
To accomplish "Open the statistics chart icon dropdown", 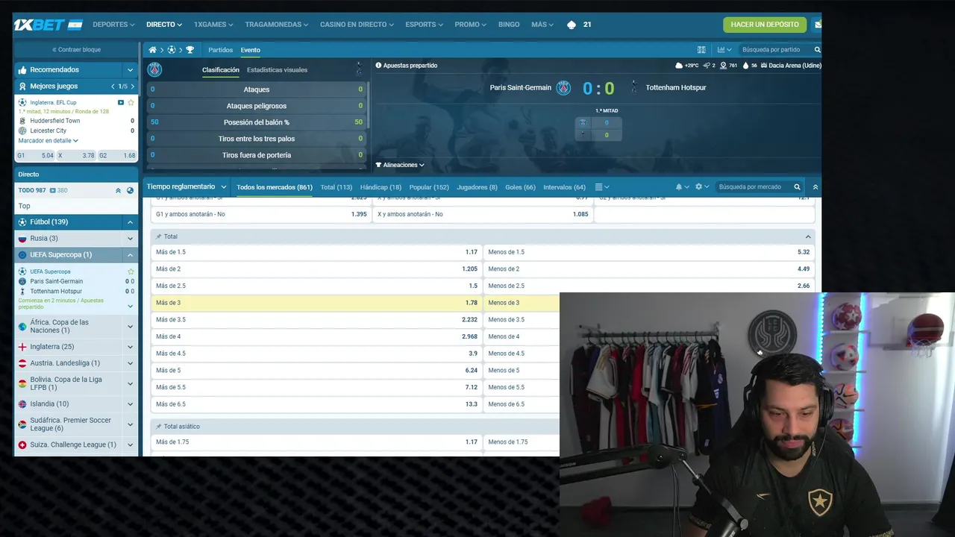I will coord(723,50).
